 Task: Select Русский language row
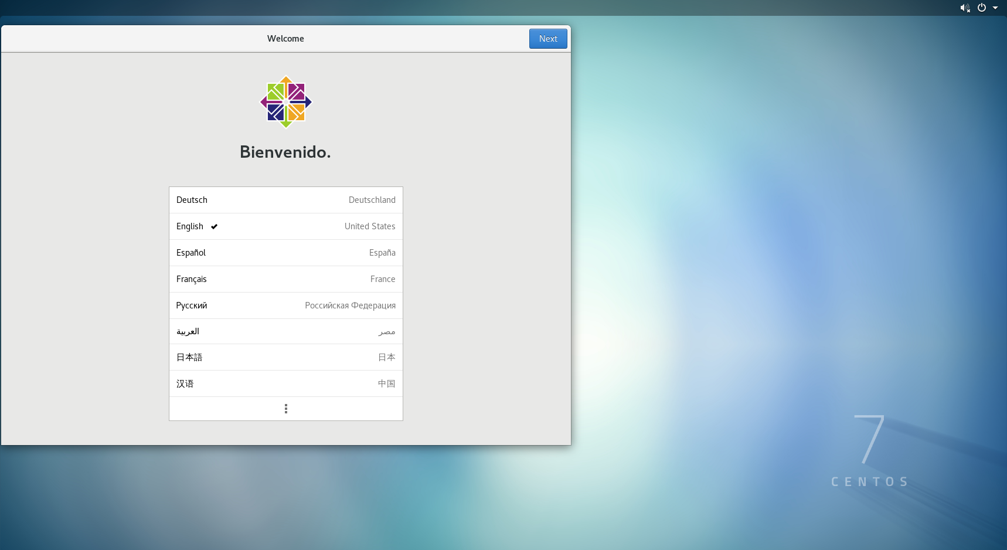tap(286, 305)
